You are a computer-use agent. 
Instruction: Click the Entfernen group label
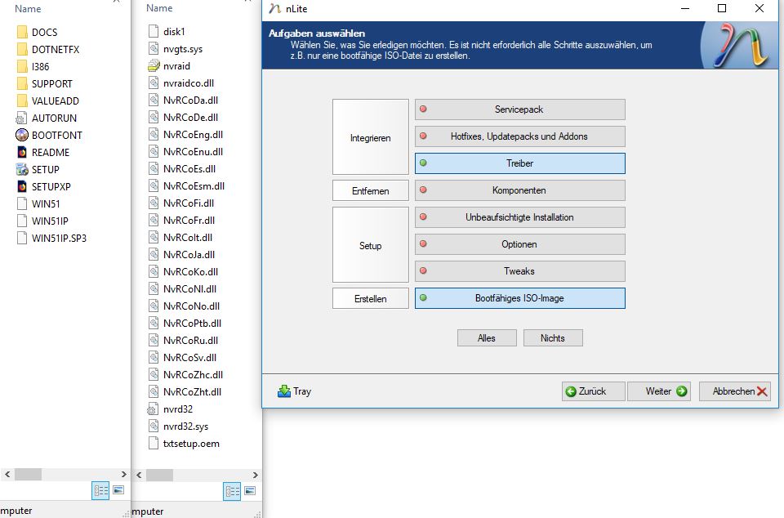(x=371, y=191)
